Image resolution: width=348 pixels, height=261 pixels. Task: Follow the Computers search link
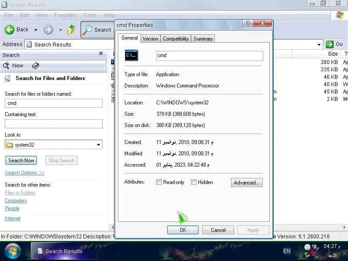16,201
